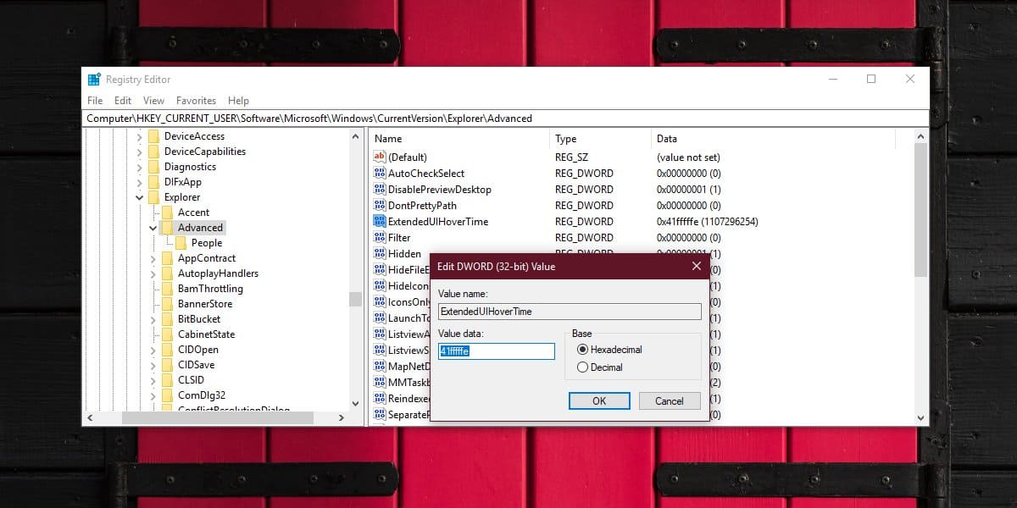Click the registry path address bar
This screenshot has width=1017, height=508.
click(x=507, y=119)
